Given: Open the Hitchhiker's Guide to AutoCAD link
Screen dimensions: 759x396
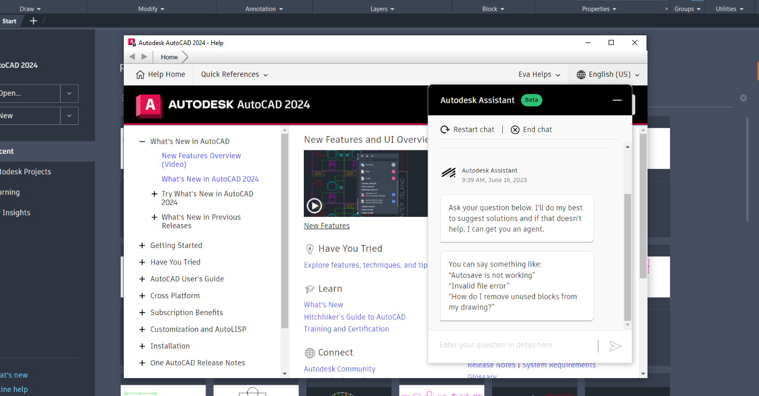Looking at the screenshot, I should pyautogui.click(x=354, y=317).
